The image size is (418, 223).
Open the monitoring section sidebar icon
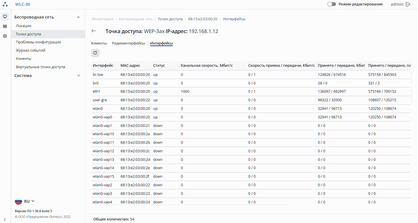(5, 17)
